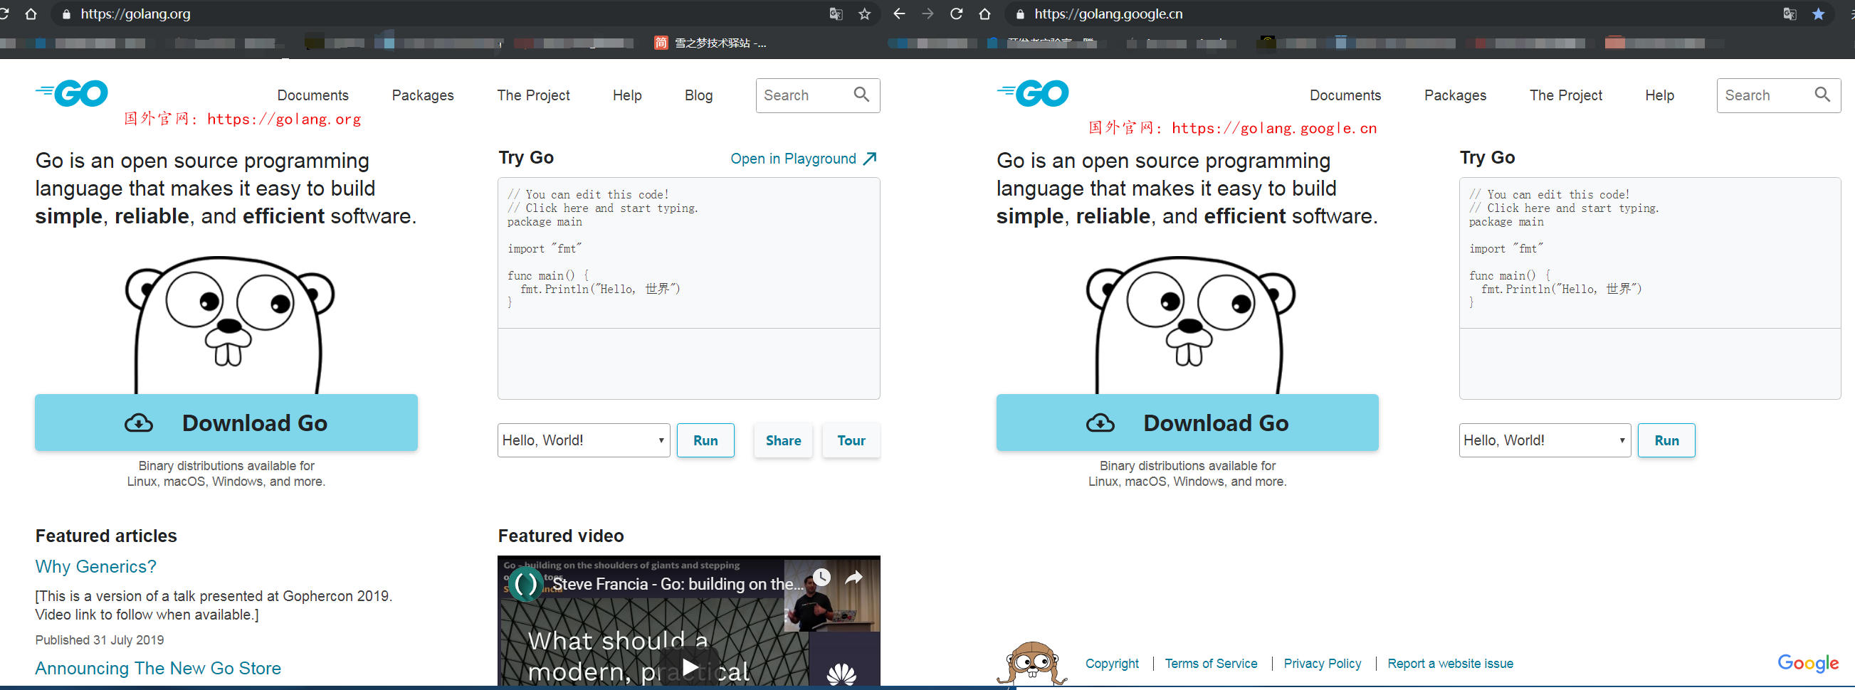The height and width of the screenshot is (690, 1855).
Task: Click the search magnifier icon on golang.org
Action: tap(861, 95)
